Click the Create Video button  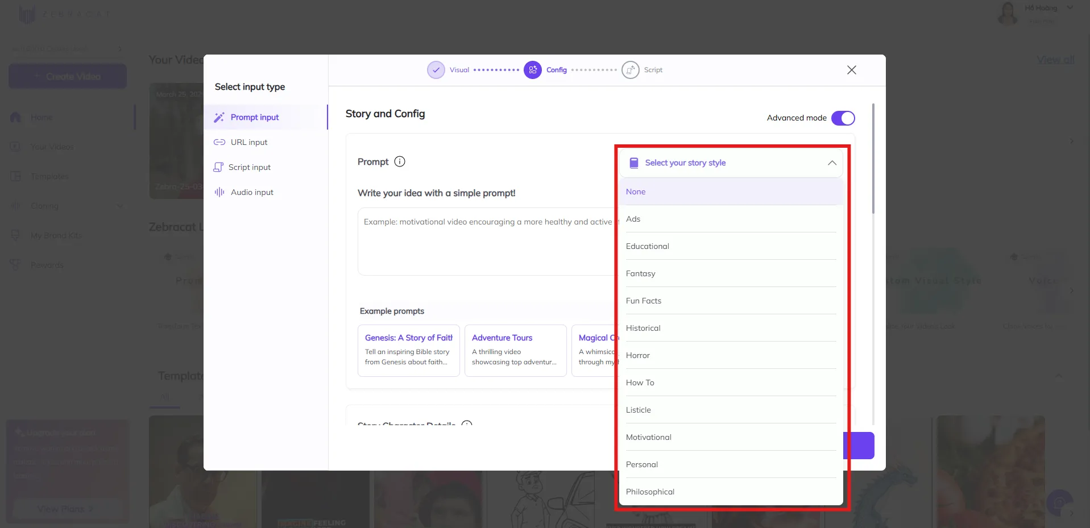pos(68,76)
